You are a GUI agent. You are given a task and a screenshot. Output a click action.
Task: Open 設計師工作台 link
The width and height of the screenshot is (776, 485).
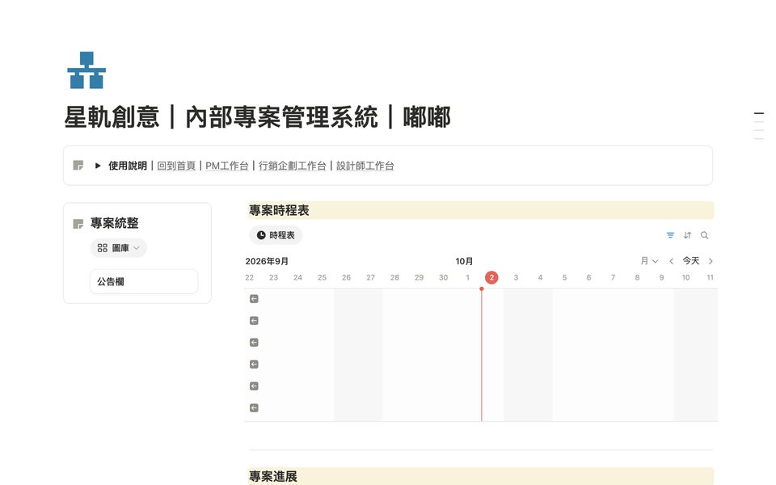click(365, 166)
